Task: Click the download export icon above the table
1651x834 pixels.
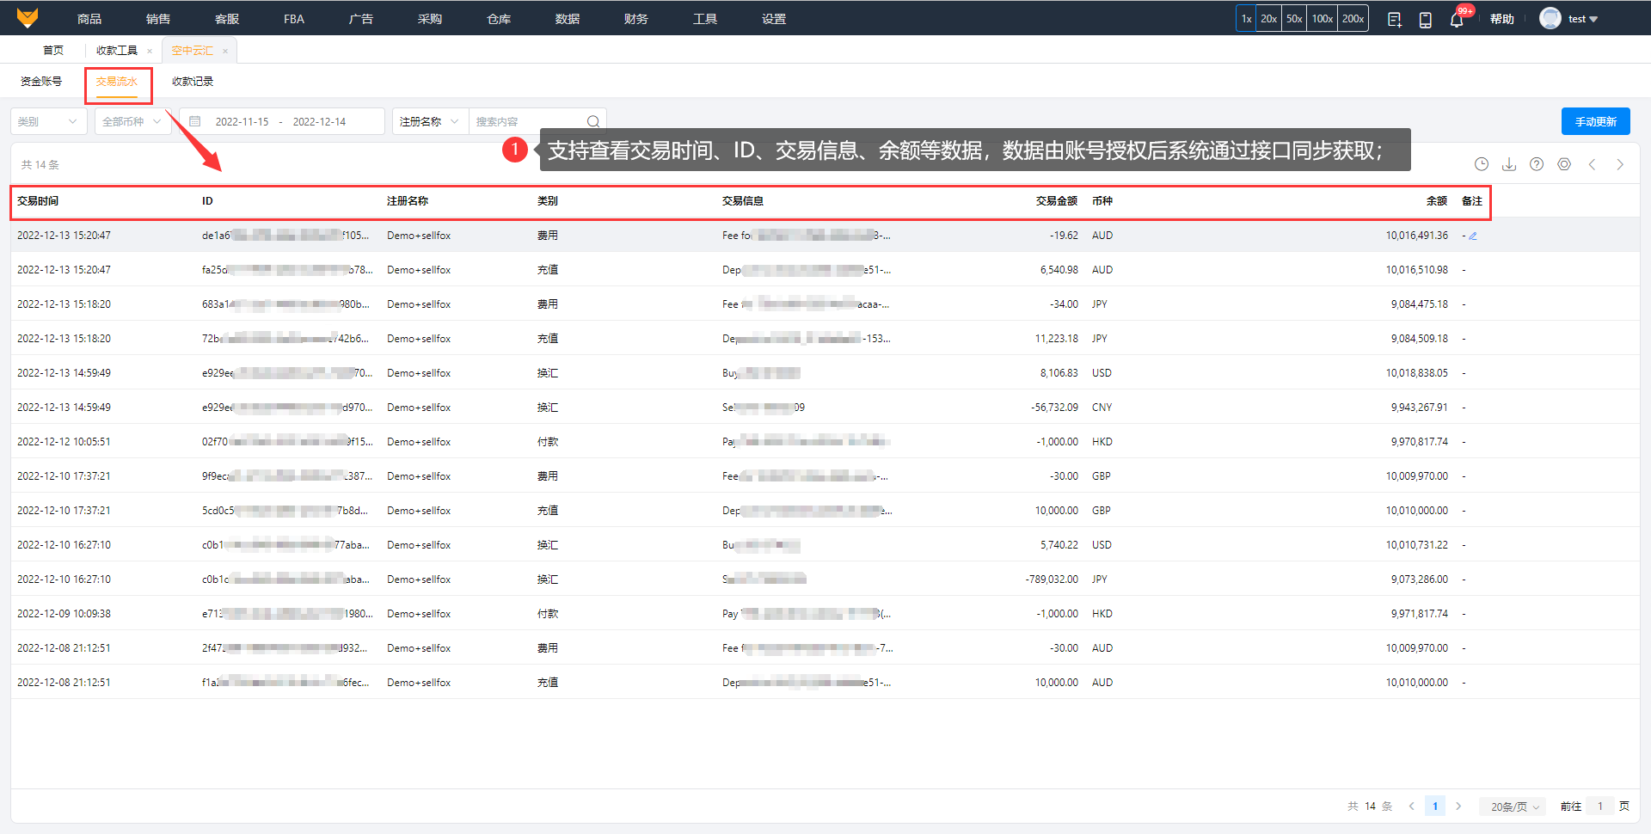Action: point(1508,164)
